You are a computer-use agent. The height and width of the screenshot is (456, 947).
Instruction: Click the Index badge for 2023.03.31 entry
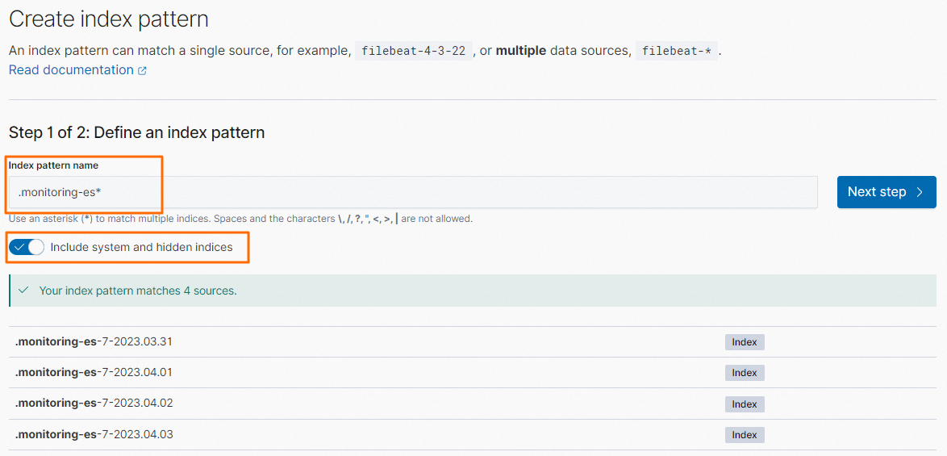[744, 342]
